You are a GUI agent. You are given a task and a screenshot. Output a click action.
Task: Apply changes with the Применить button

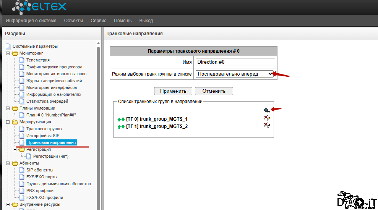(173, 91)
